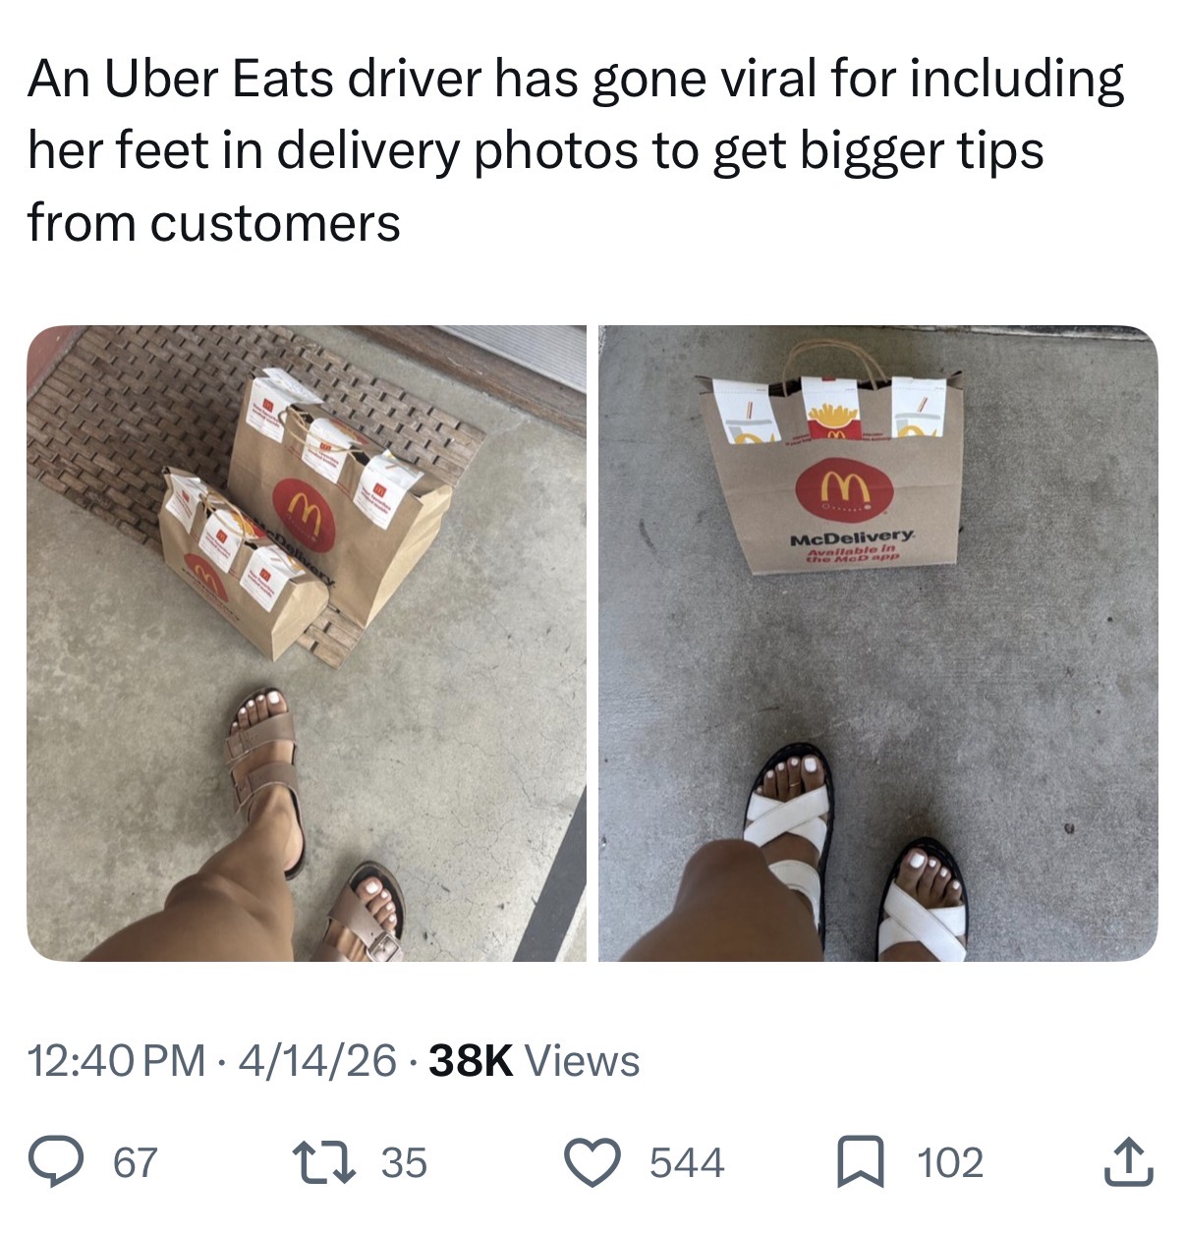Click the white crossed-strap sandal in right photo
Viewport: 1185px width, 1234px height.
click(x=791, y=840)
